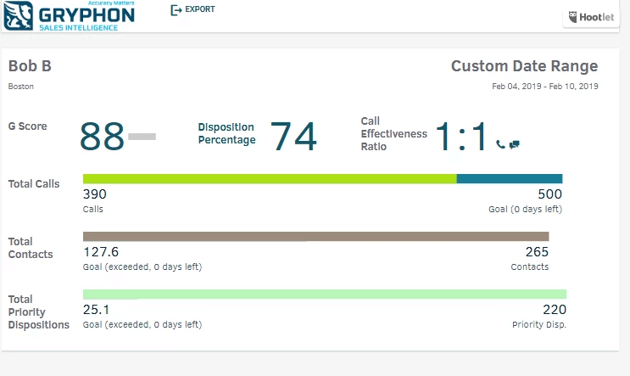This screenshot has width=630, height=376.
Task: Click the G Score gray trend dash
Action: coord(142,137)
